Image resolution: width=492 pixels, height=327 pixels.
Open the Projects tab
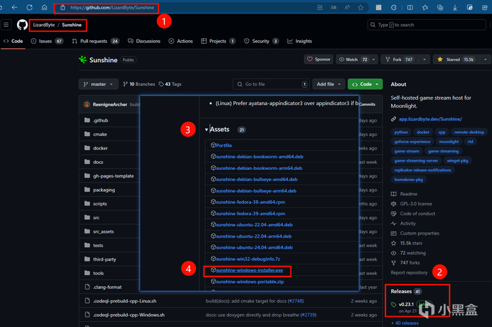[219, 41]
